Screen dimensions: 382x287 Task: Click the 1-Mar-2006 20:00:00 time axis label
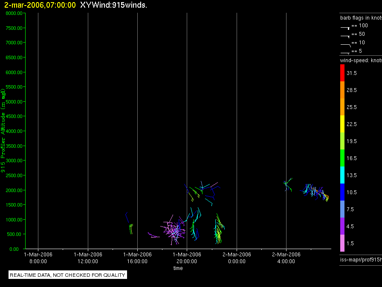pyautogui.click(x=187, y=258)
